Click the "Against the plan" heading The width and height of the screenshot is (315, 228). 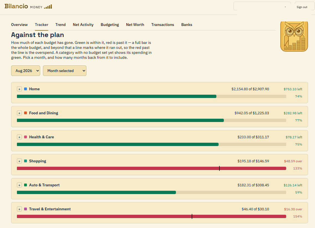(38, 35)
